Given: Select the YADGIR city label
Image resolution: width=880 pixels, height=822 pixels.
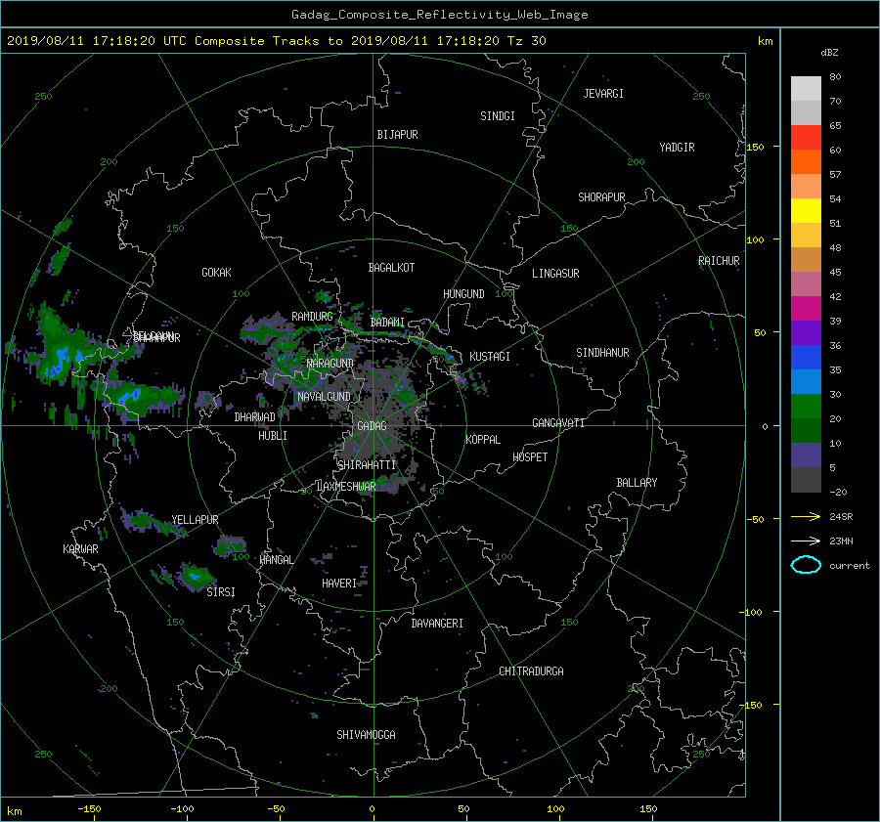Looking at the screenshot, I should point(677,148).
